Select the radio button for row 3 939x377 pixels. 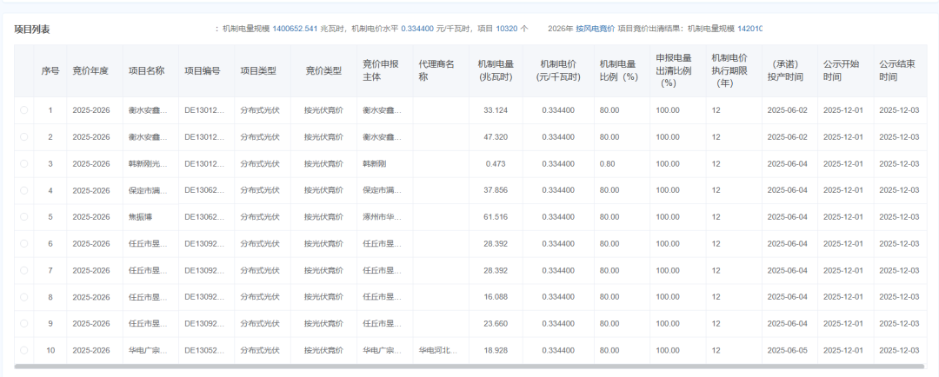[23, 163]
